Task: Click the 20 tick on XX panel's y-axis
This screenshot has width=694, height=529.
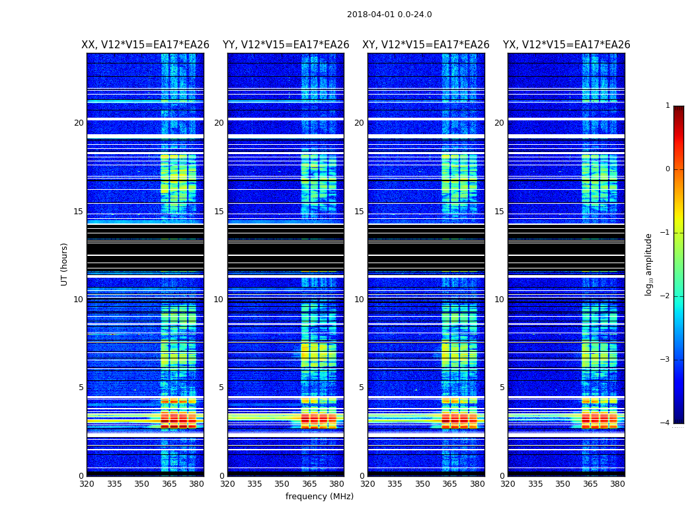Action: (x=79, y=123)
